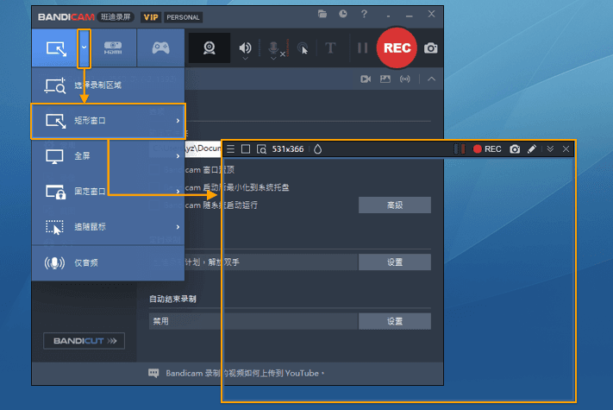
Task: Choose 选择录制区域 from the menu
Action: click(108, 85)
